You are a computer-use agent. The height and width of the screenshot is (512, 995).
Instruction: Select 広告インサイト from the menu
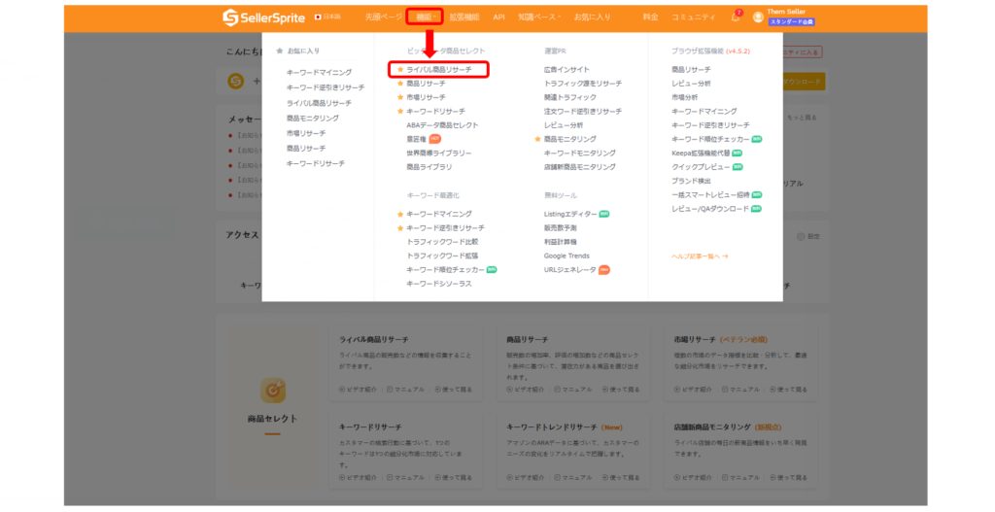566,70
